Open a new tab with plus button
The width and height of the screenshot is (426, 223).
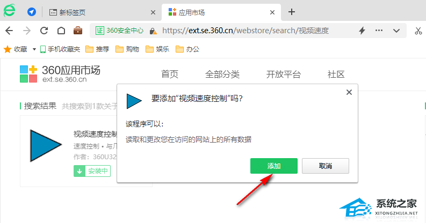pos(292,12)
